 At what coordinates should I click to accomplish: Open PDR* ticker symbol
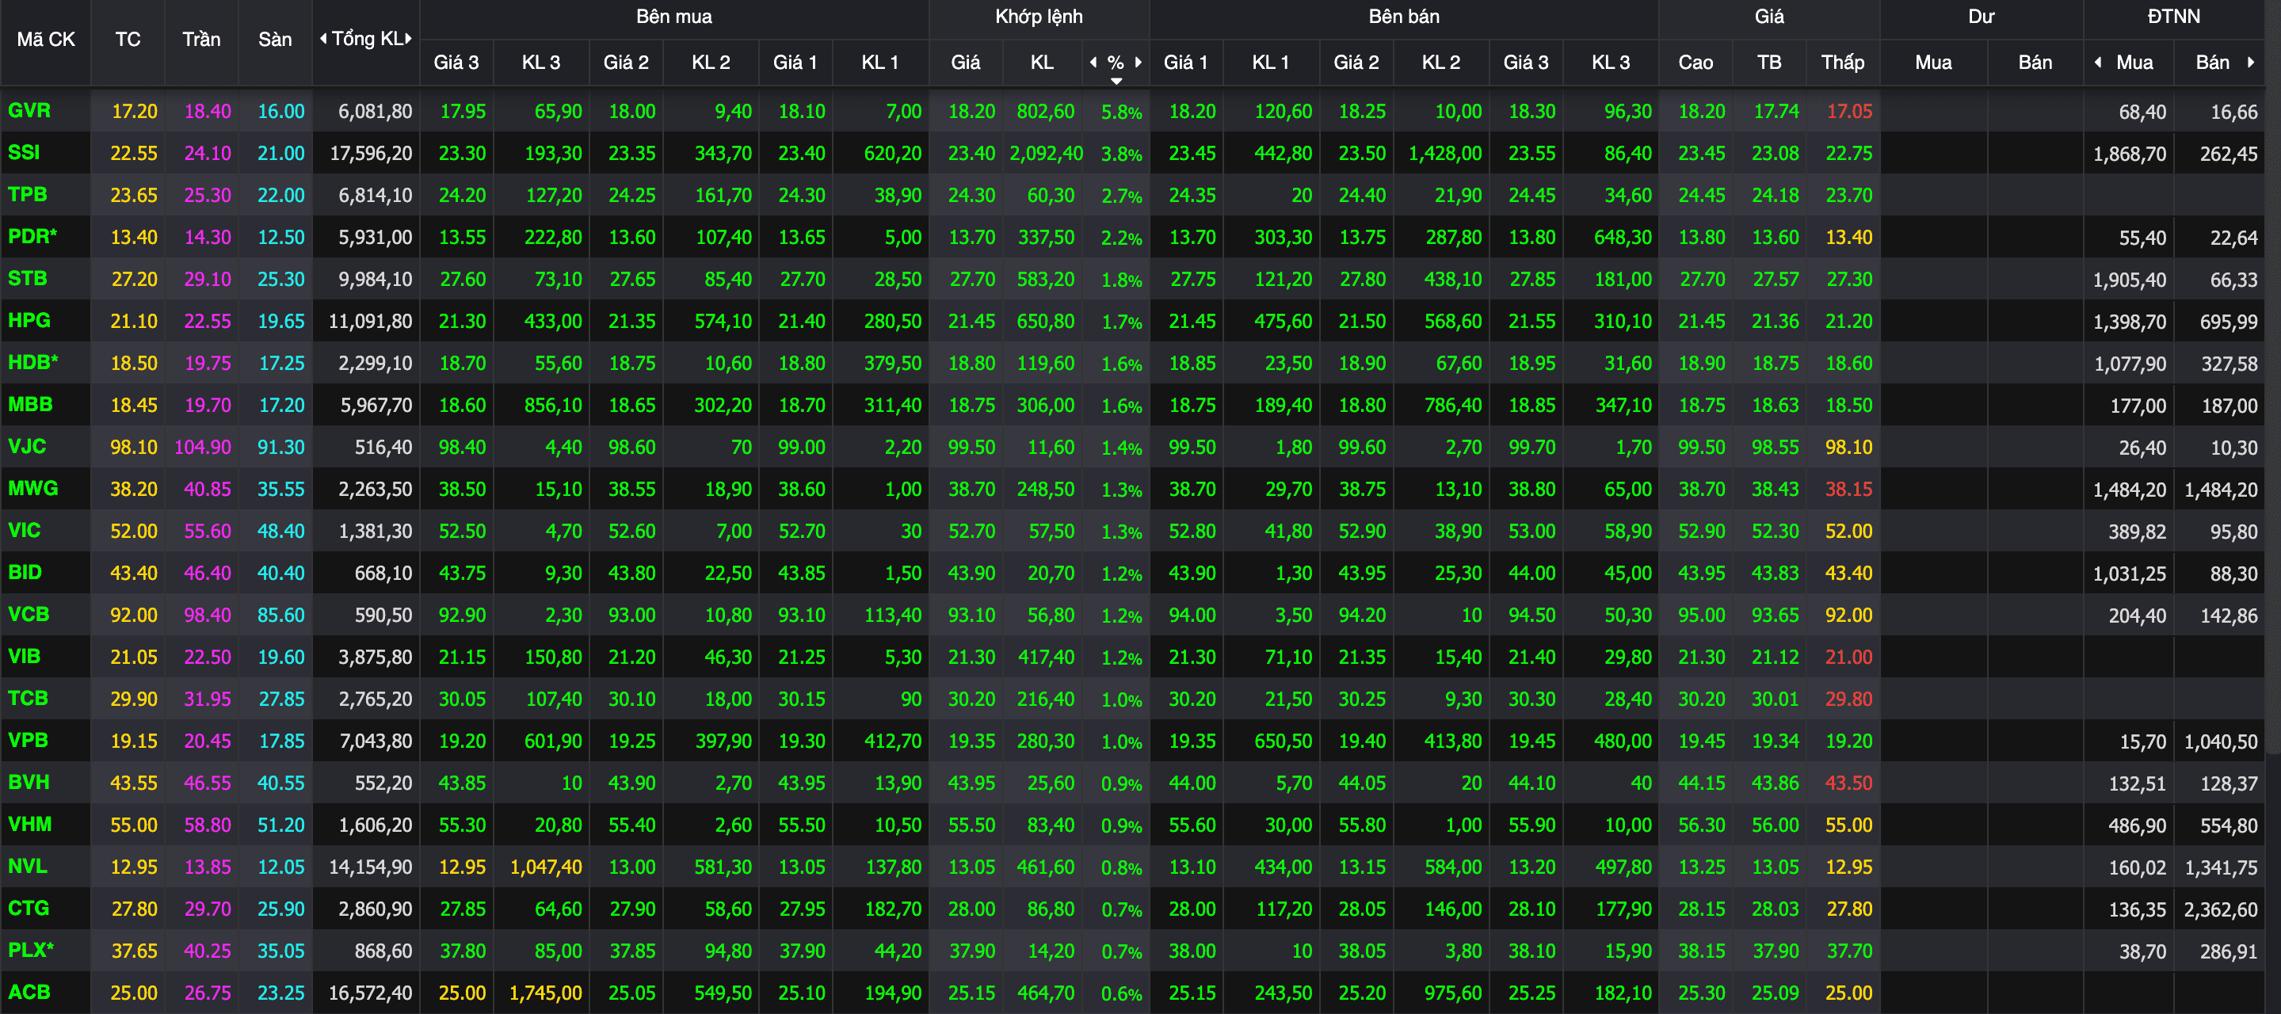32,236
